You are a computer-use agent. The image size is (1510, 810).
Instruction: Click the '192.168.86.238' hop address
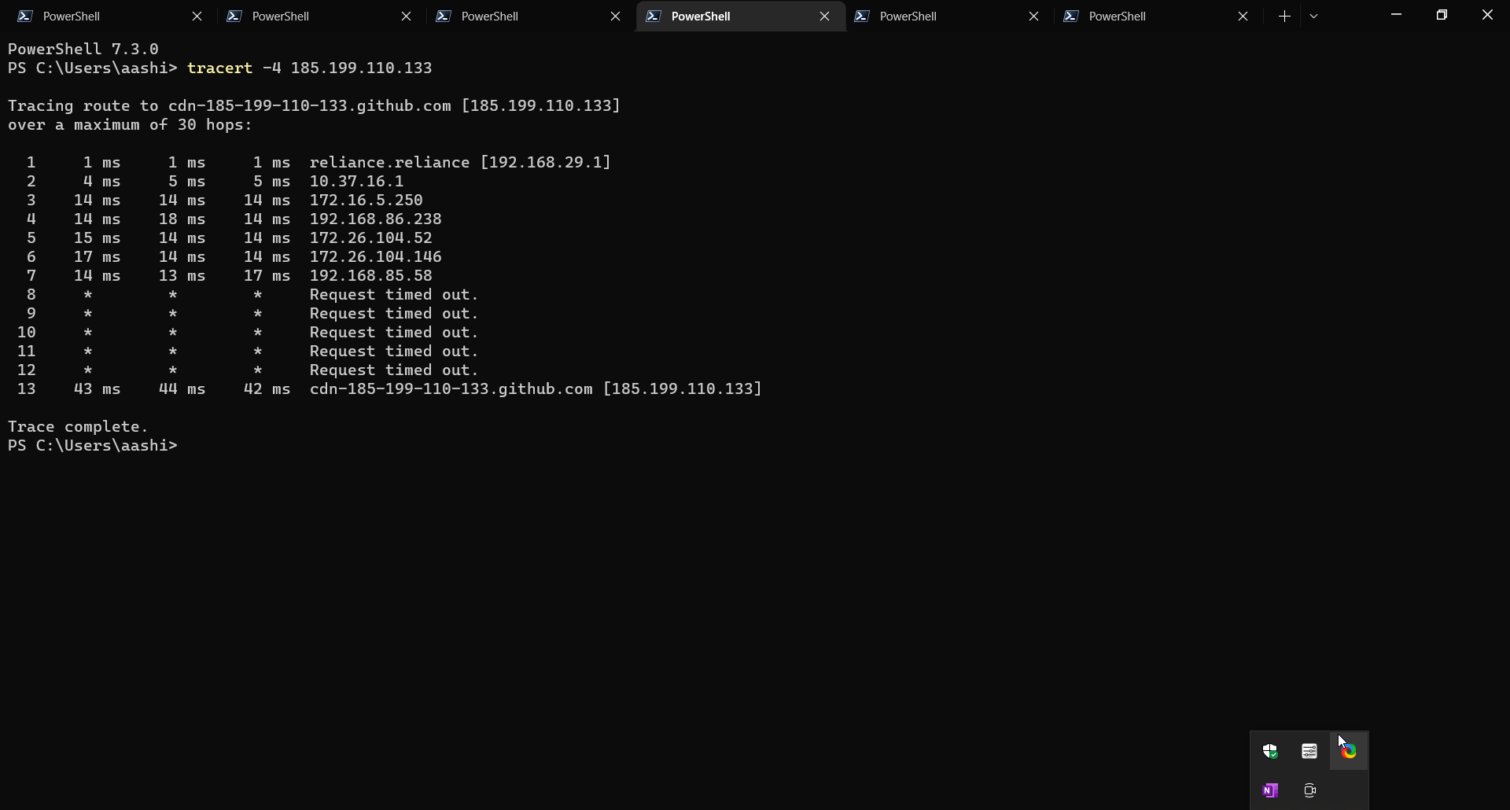(x=375, y=219)
